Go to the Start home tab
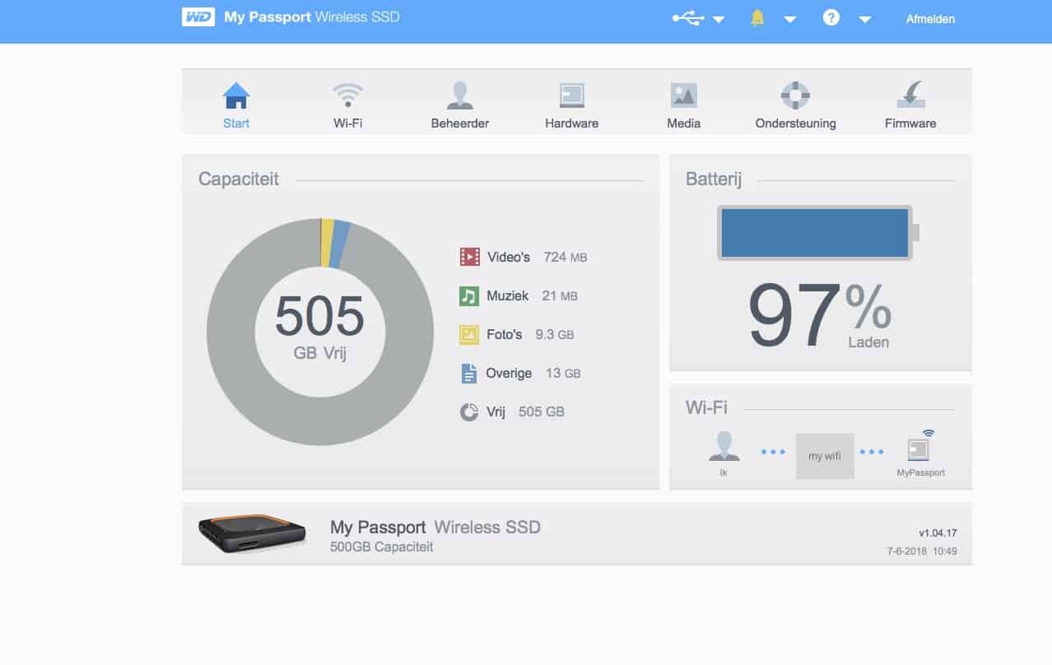The height and width of the screenshot is (665, 1052). point(236,105)
